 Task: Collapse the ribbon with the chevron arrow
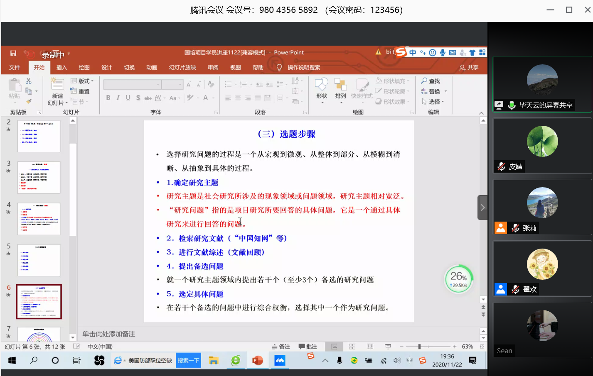click(x=481, y=113)
